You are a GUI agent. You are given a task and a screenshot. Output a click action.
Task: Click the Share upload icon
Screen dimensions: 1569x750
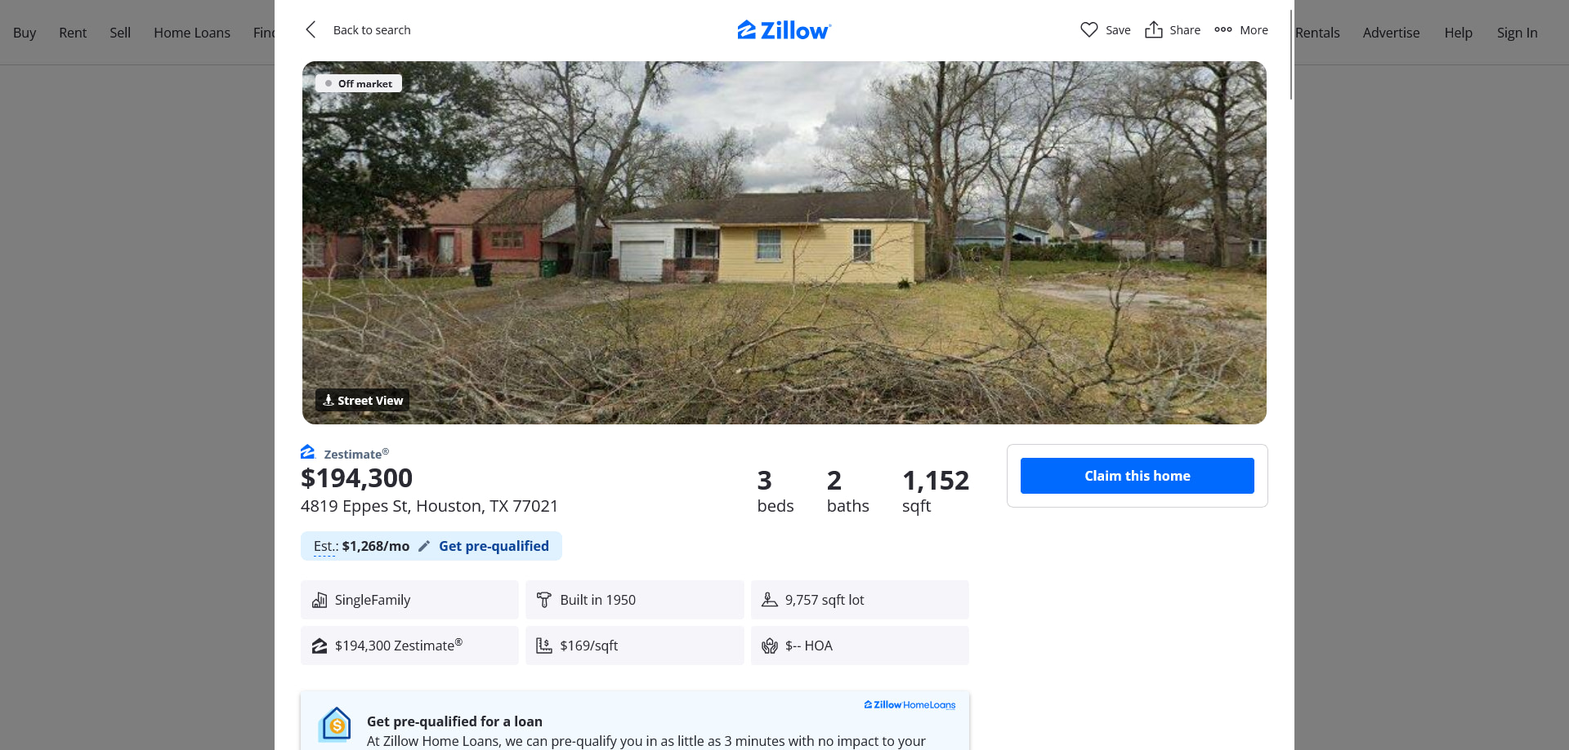click(x=1153, y=29)
